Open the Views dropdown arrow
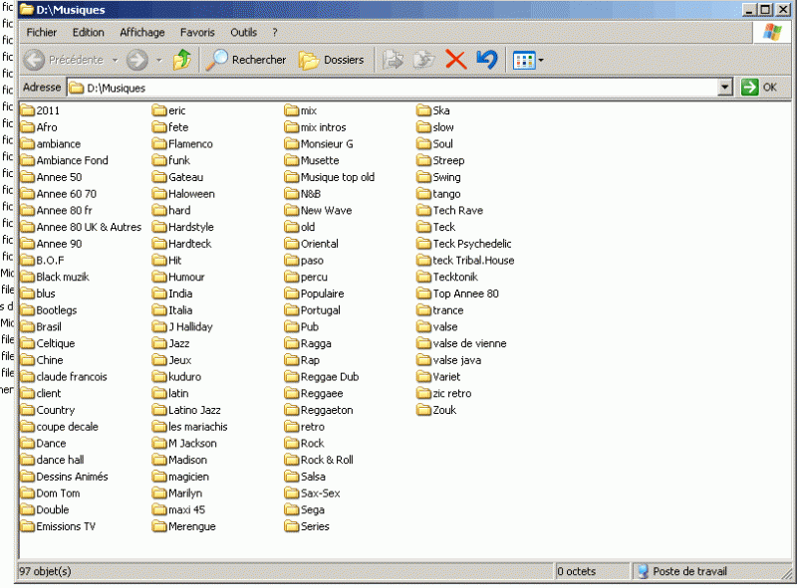 coord(541,61)
